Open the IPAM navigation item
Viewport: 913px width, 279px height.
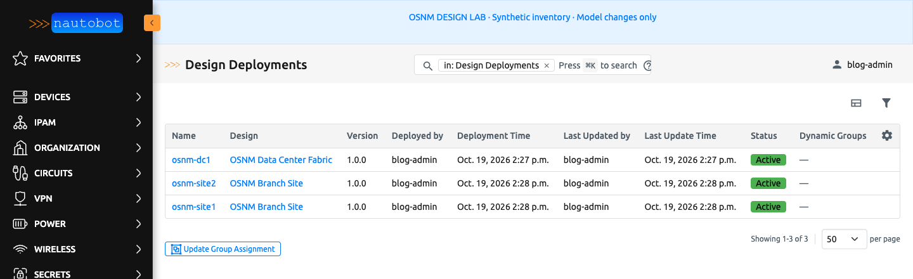point(76,122)
